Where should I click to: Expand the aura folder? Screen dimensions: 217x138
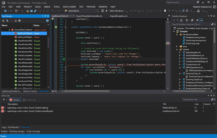tap(177, 47)
